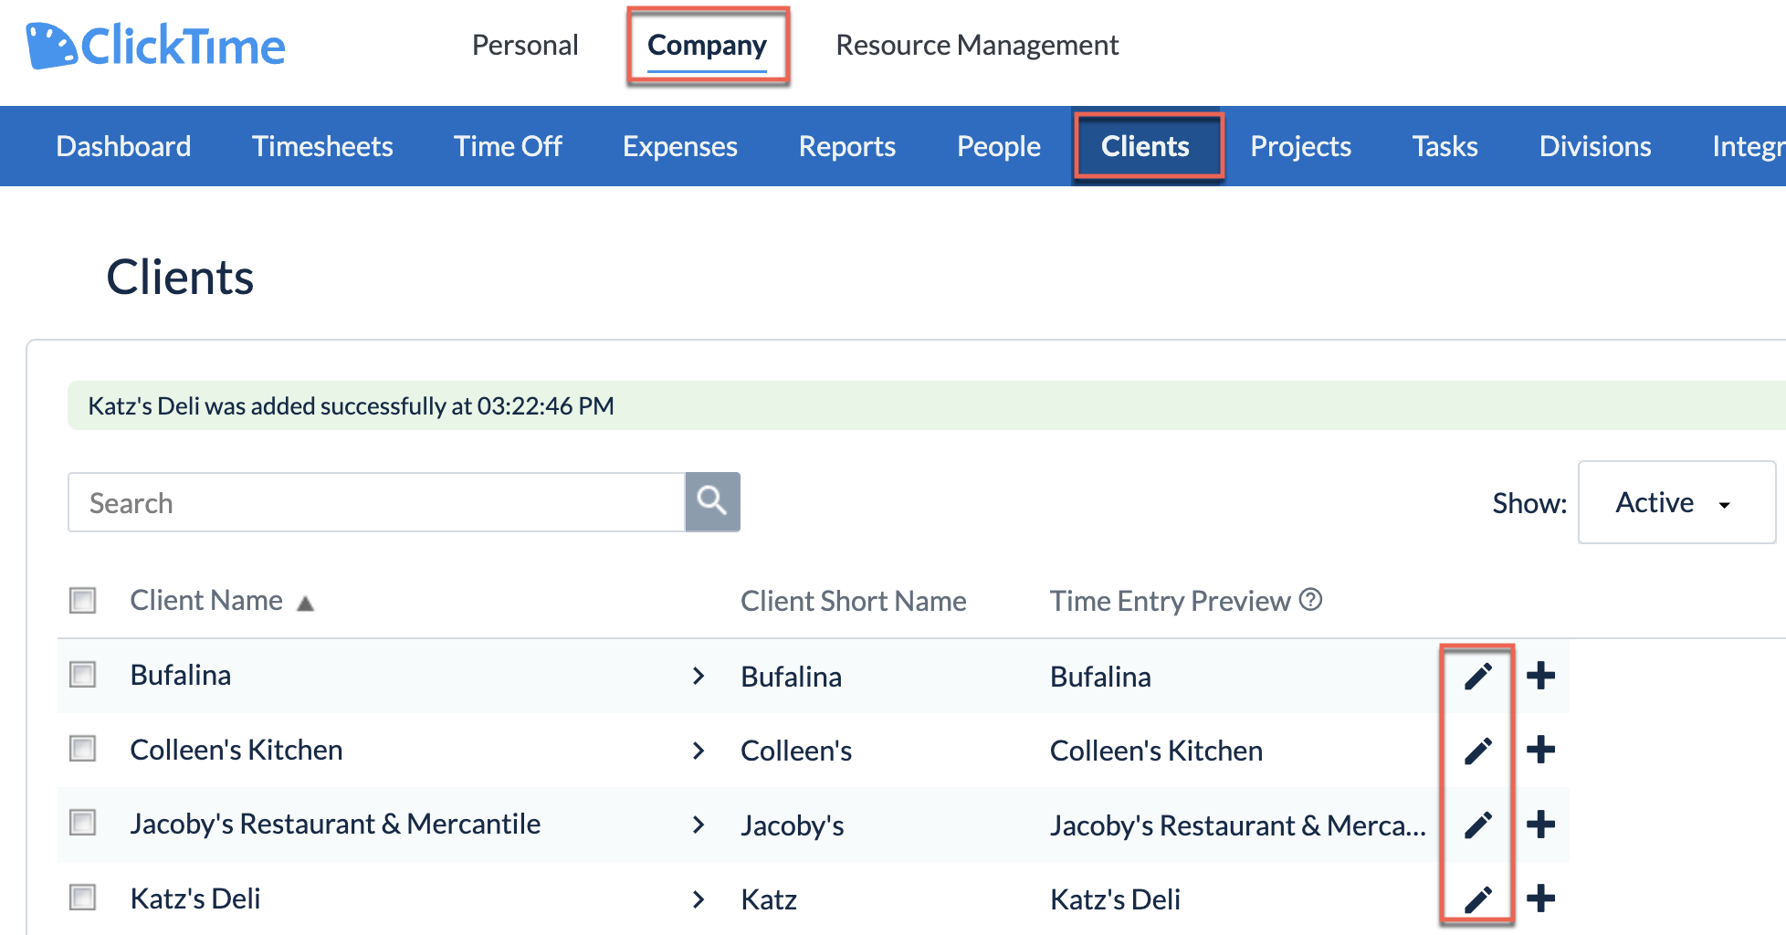Open the Colleen's Kitchen client name
The height and width of the screenshot is (935, 1786).
click(x=236, y=750)
